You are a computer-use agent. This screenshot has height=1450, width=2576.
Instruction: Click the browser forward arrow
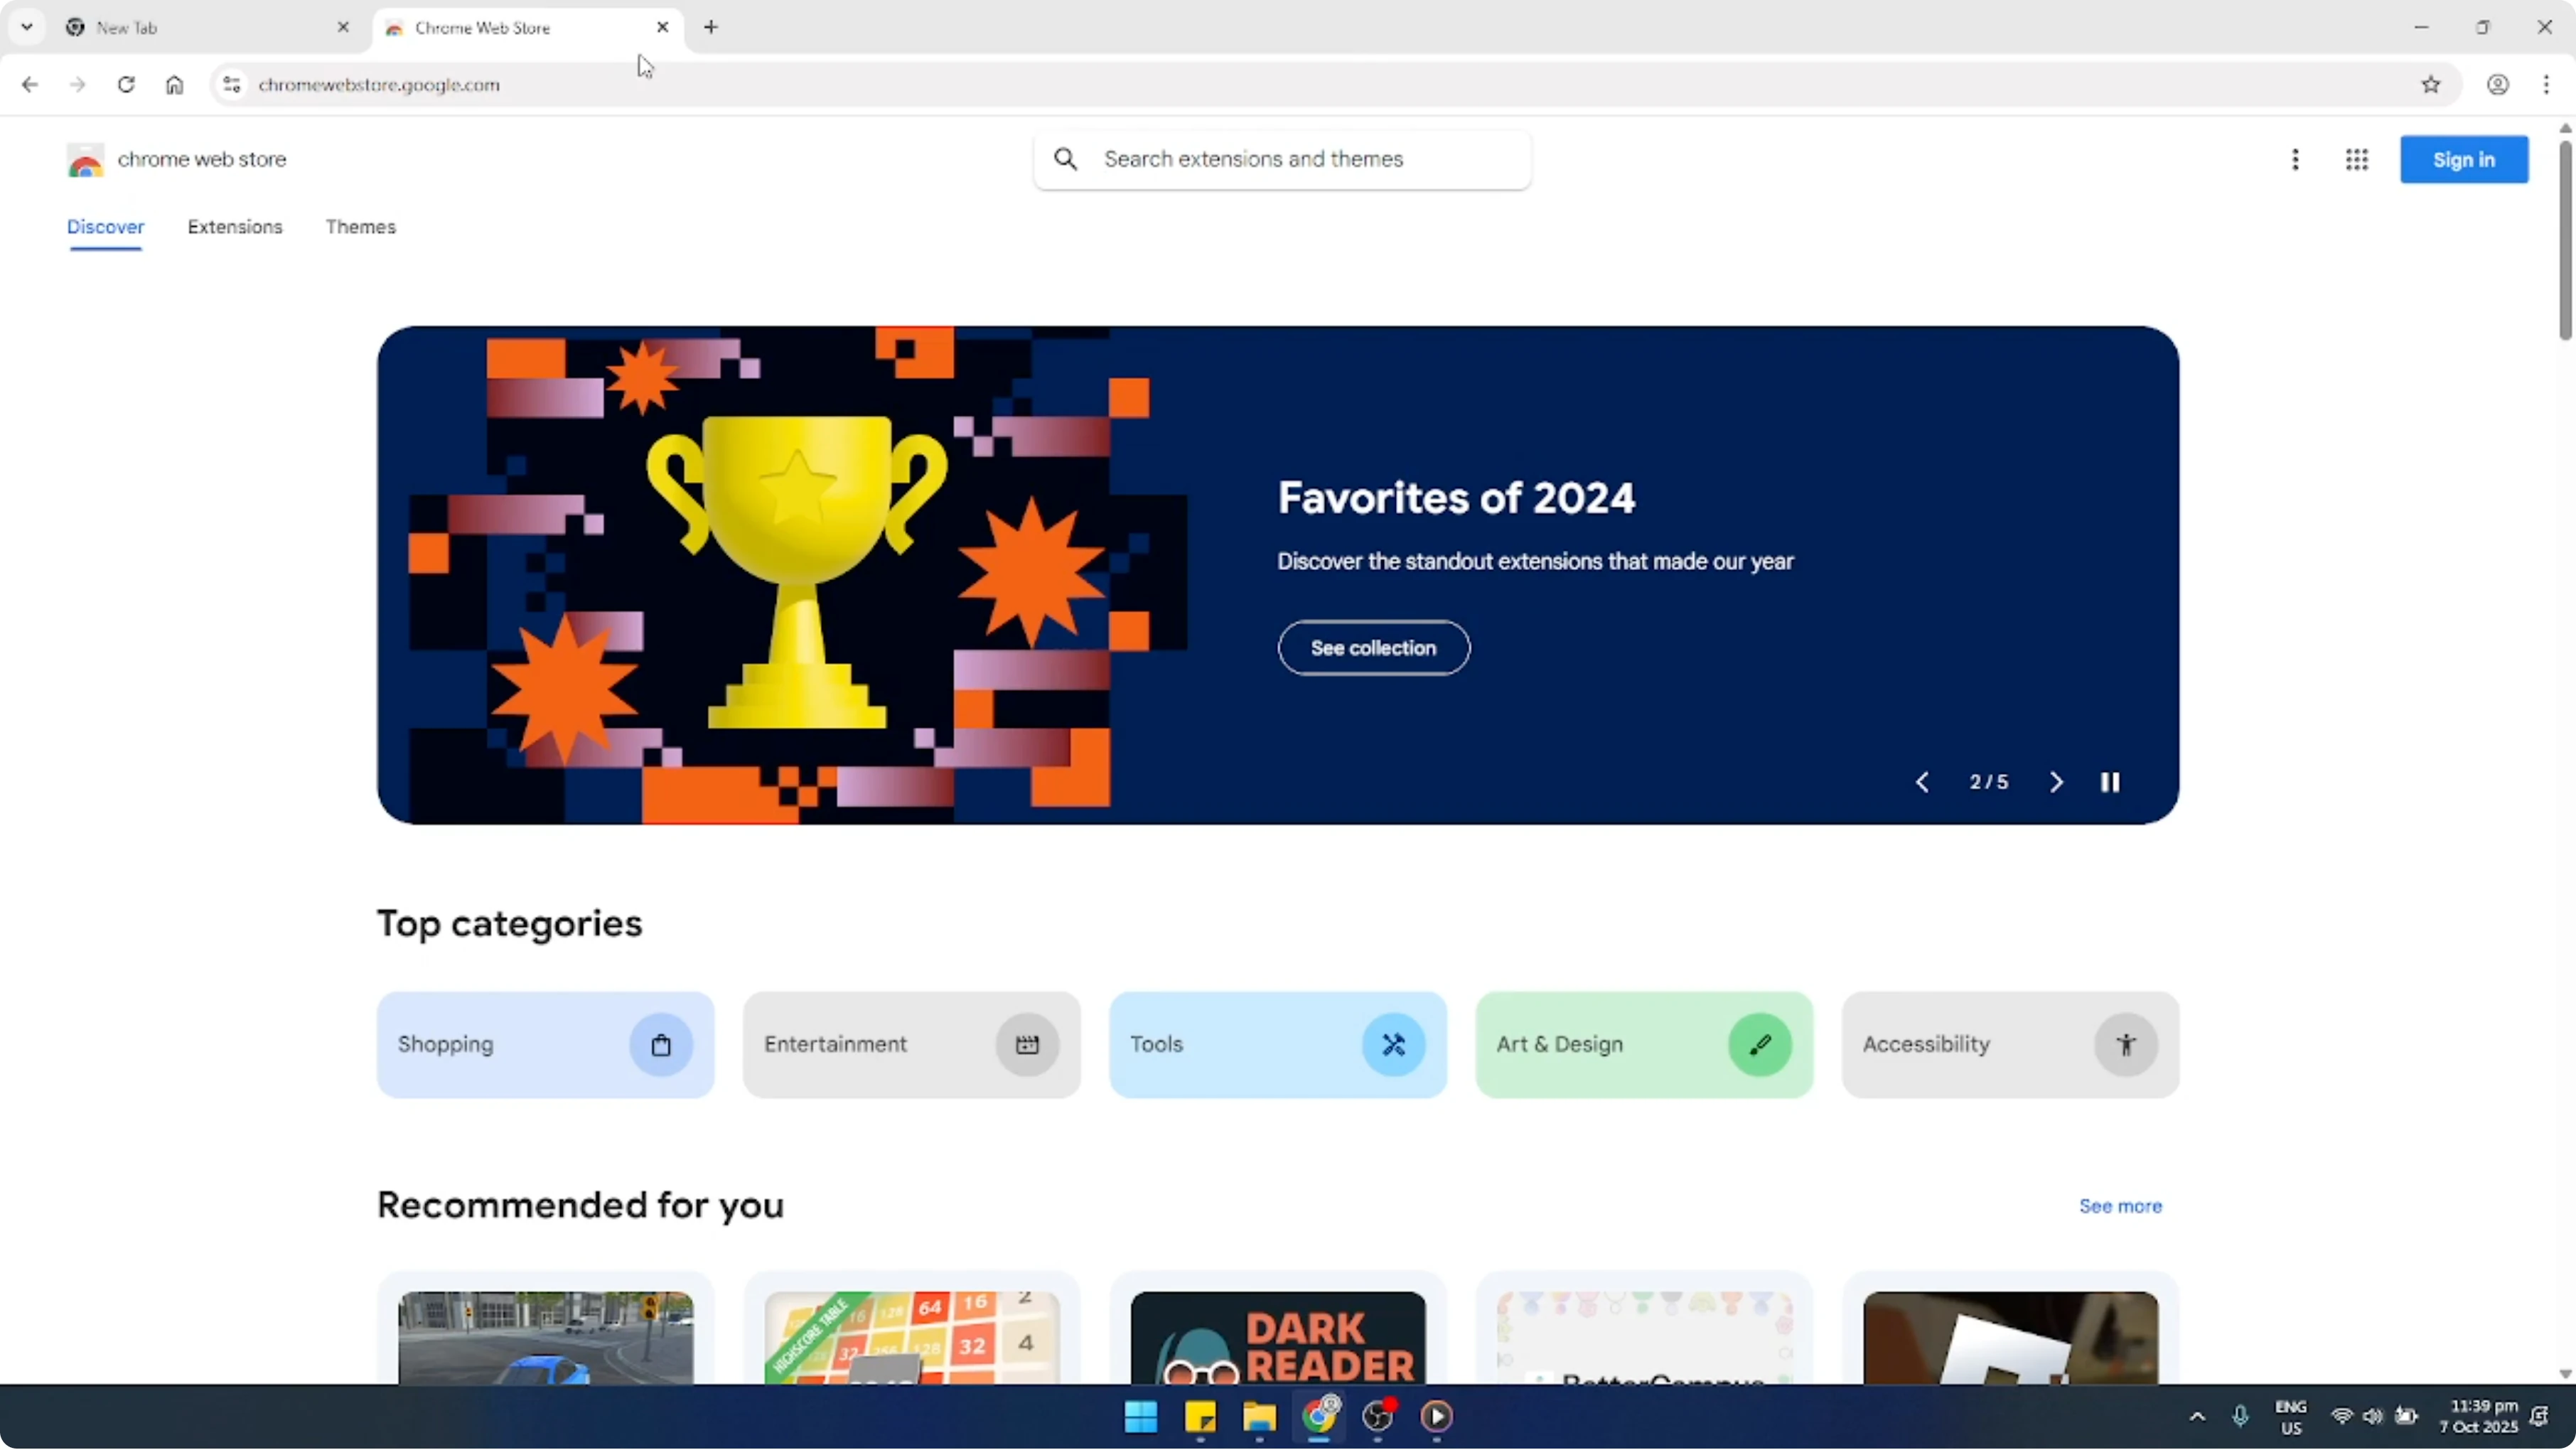click(x=78, y=85)
